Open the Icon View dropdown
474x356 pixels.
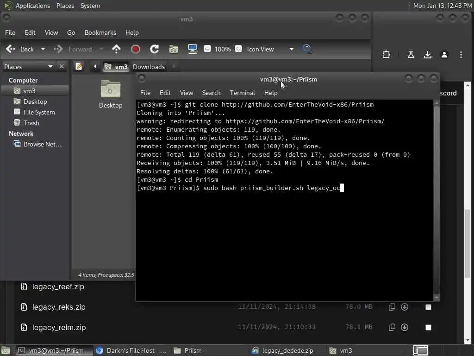click(270, 49)
